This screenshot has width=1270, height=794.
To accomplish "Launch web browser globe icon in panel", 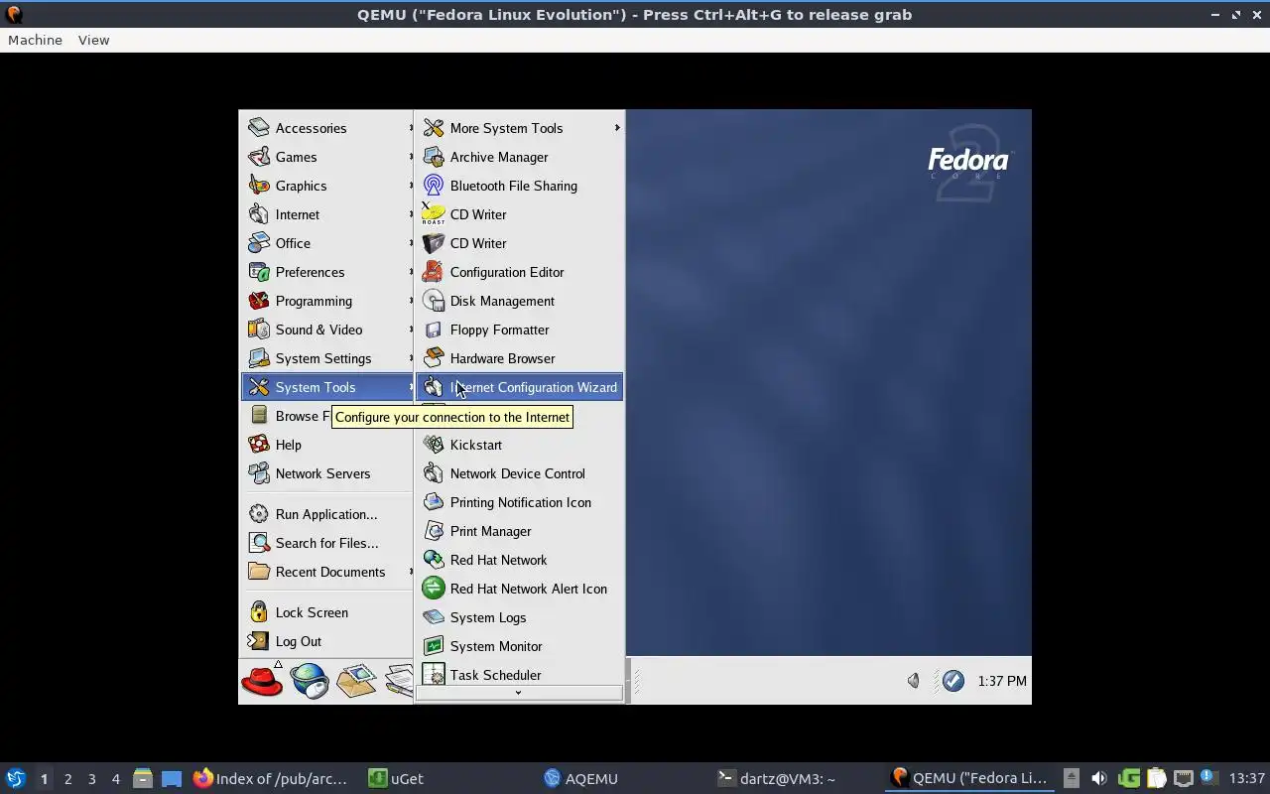I will point(310,681).
